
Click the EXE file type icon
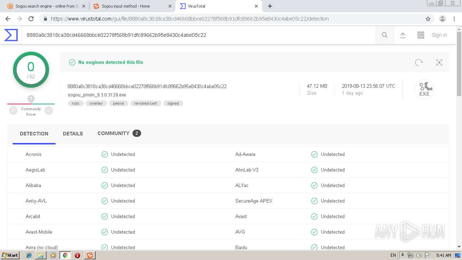(x=424, y=90)
